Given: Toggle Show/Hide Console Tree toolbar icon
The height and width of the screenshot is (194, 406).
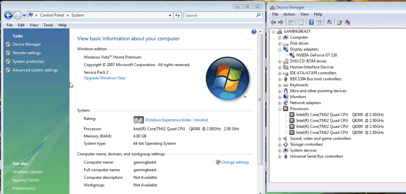Looking at the screenshot, I should click(291, 23).
